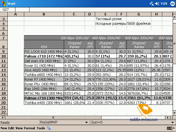Open the New menu
The image size is (176, 132).
tap(4, 128)
